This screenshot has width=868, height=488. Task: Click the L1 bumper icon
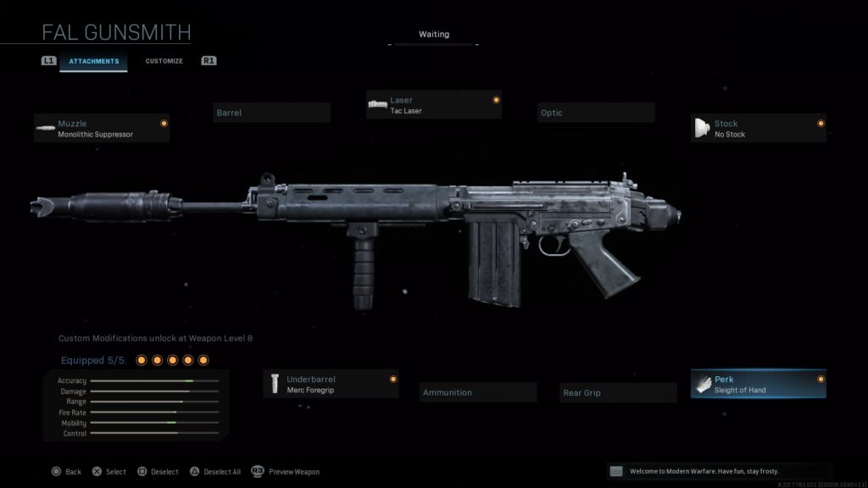point(48,61)
